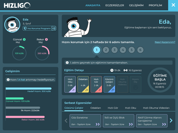Open the GELİŞİMİM menu
The image size is (178, 133).
[x=136, y=5]
